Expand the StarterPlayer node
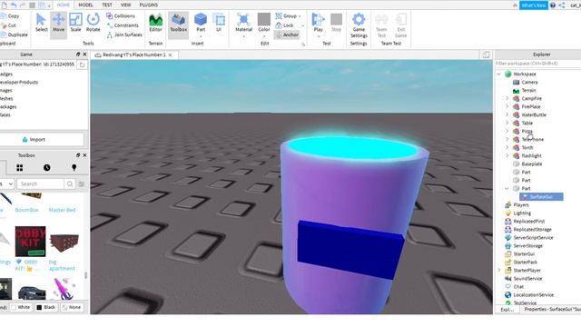The height and width of the screenshot is (327, 581). (498, 271)
